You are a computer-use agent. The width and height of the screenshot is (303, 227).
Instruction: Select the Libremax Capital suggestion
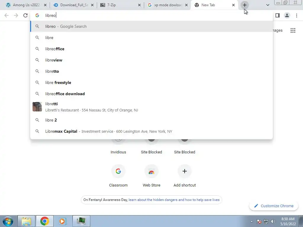(151, 131)
